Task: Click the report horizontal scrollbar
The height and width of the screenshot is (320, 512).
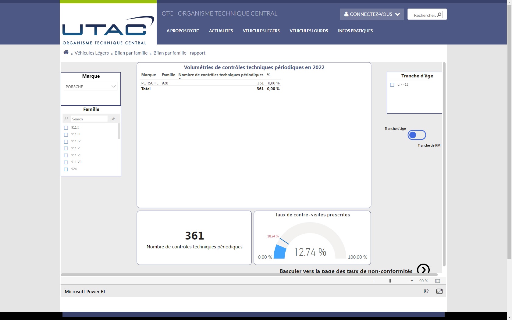Action: pos(249,275)
